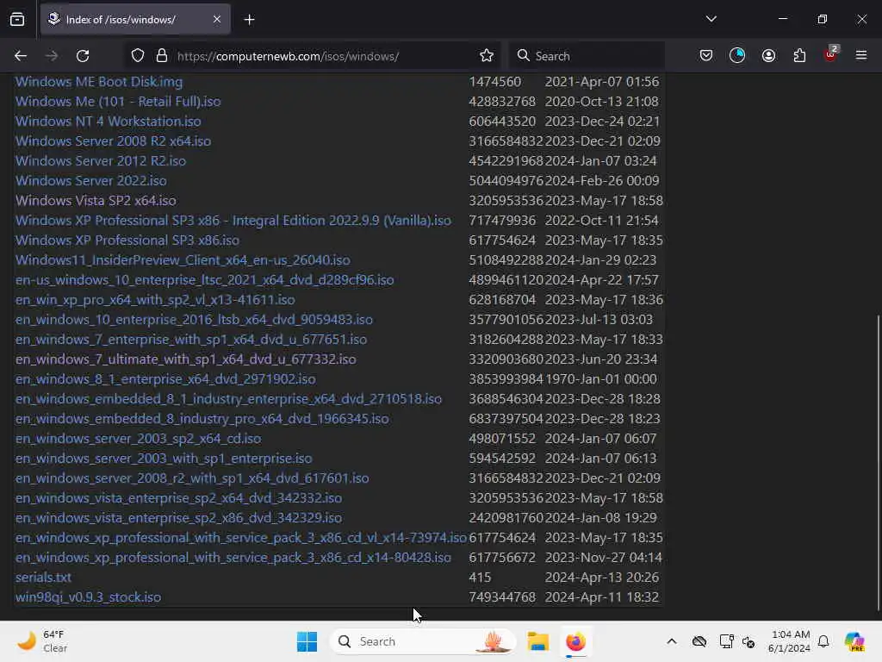
Task: Open tracking protection shield icon
Action: (138, 56)
